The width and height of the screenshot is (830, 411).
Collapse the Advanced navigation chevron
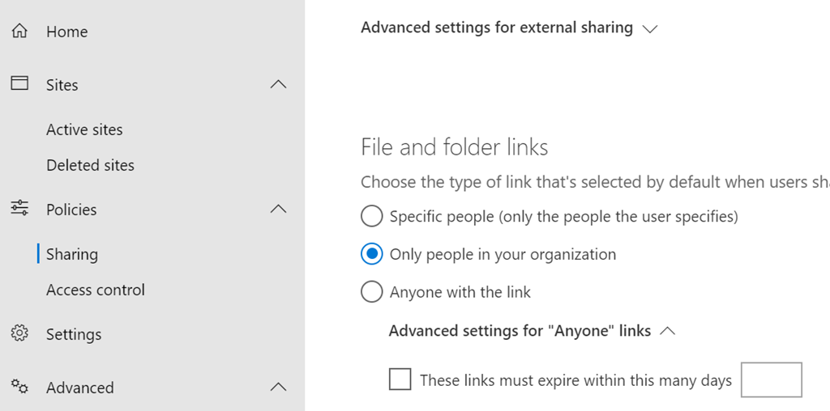coord(278,387)
